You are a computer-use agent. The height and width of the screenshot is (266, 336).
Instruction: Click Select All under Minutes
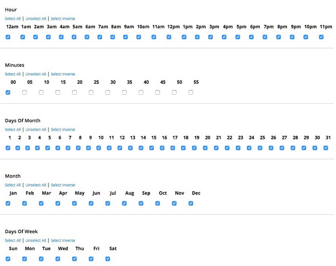pos(13,74)
